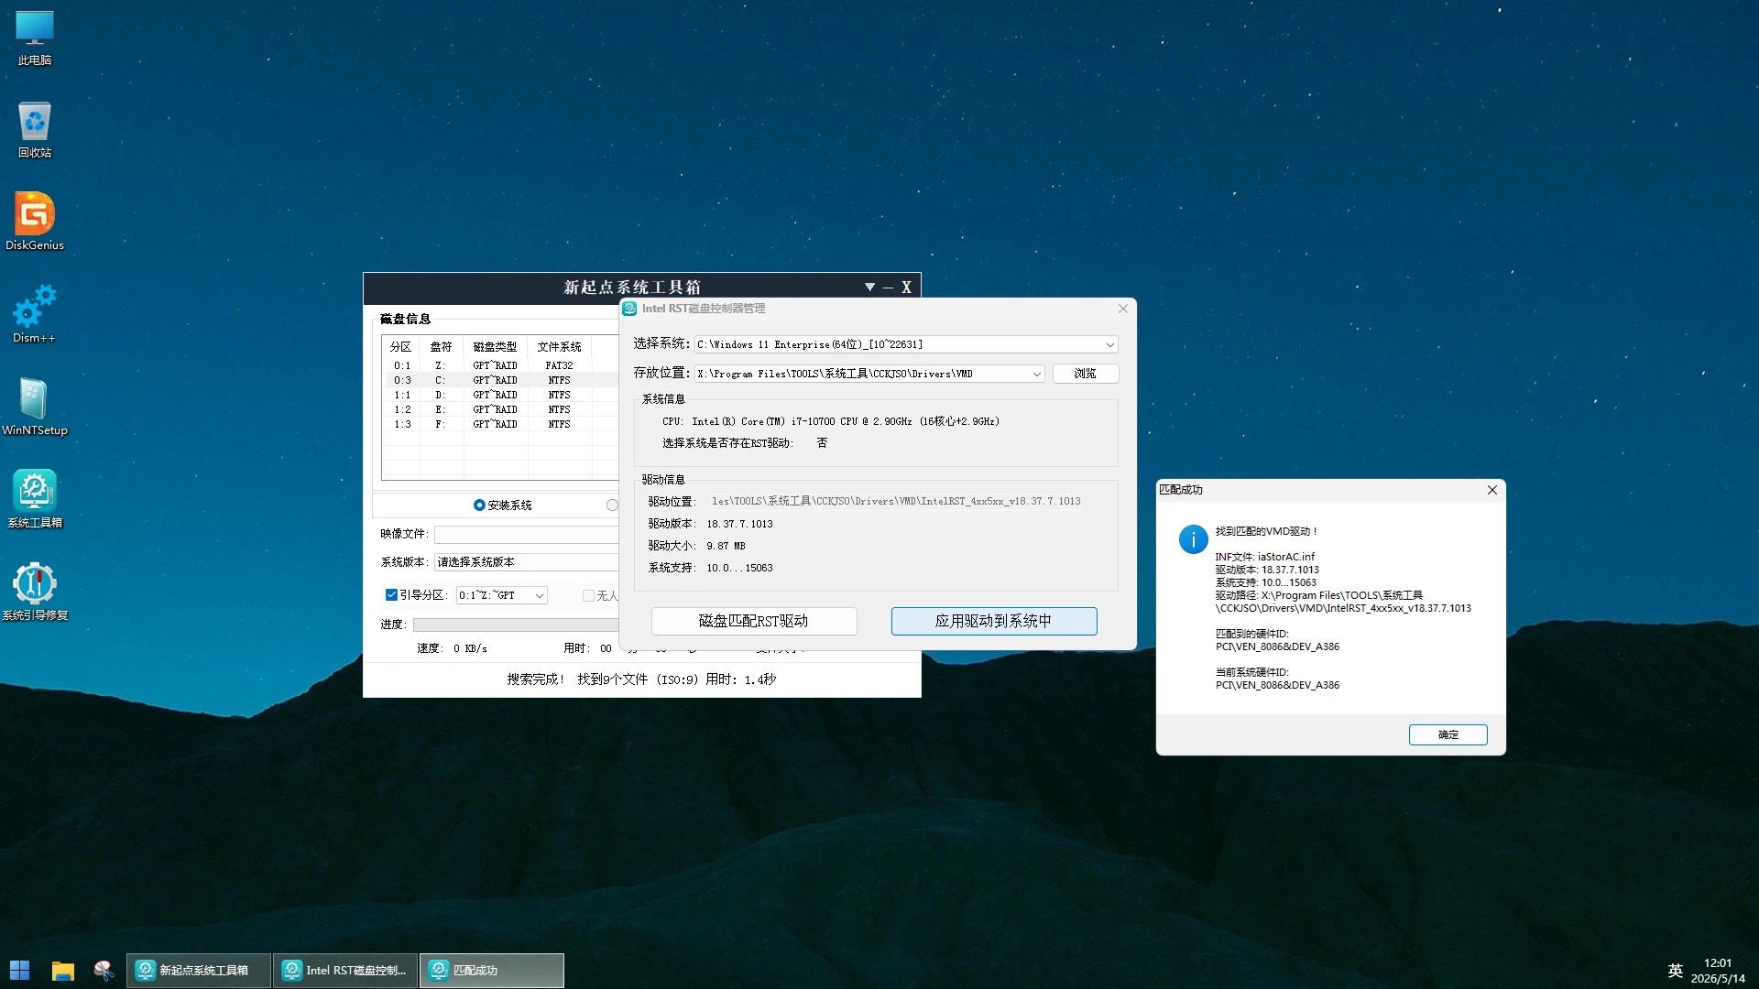Expand the 选择系统 dropdown

1109,345
